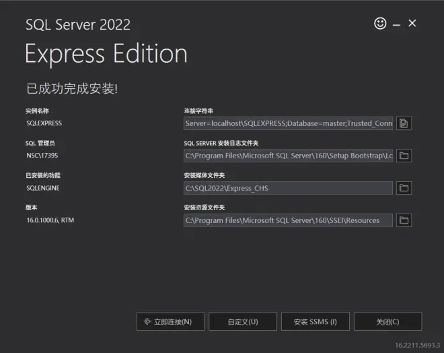Click the version 16.0.1000.6, RTM text
This screenshot has height=353, width=444.
point(50,220)
